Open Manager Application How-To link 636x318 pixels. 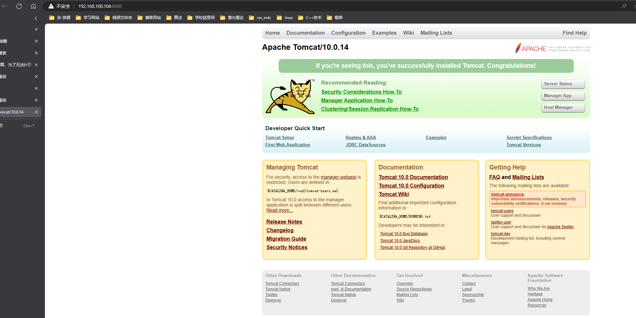pos(357,101)
